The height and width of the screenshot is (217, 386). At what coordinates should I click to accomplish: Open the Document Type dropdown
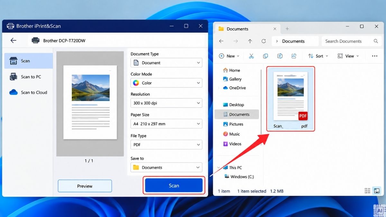point(166,63)
